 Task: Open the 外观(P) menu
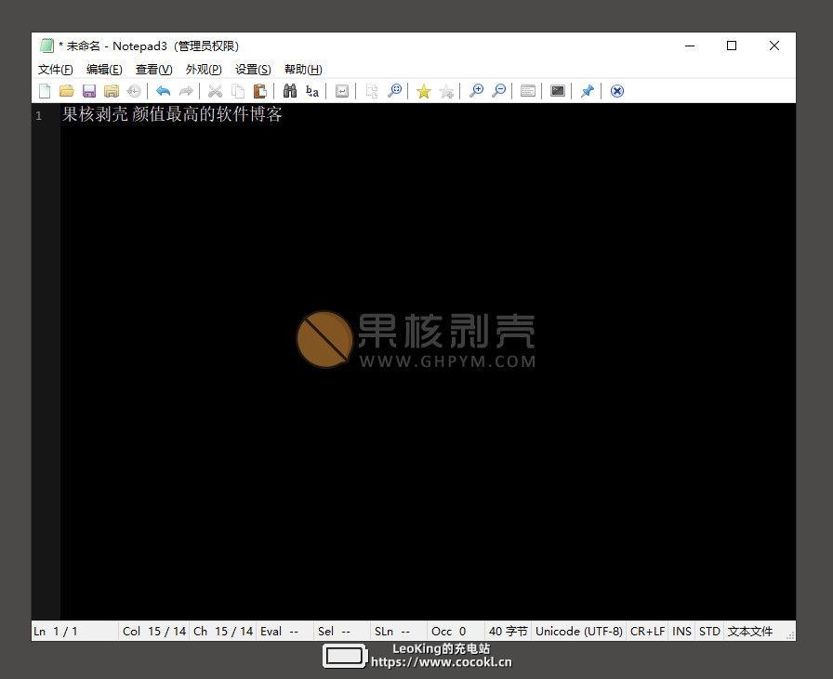pyautogui.click(x=204, y=70)
